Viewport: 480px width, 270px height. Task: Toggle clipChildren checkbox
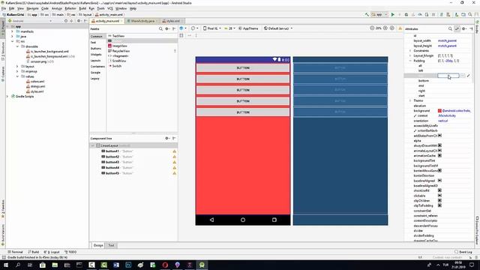tap(440, 200)
